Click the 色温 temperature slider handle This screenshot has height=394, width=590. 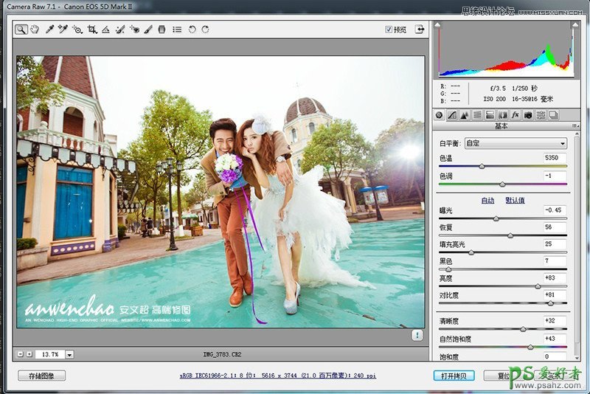point(482,166)
